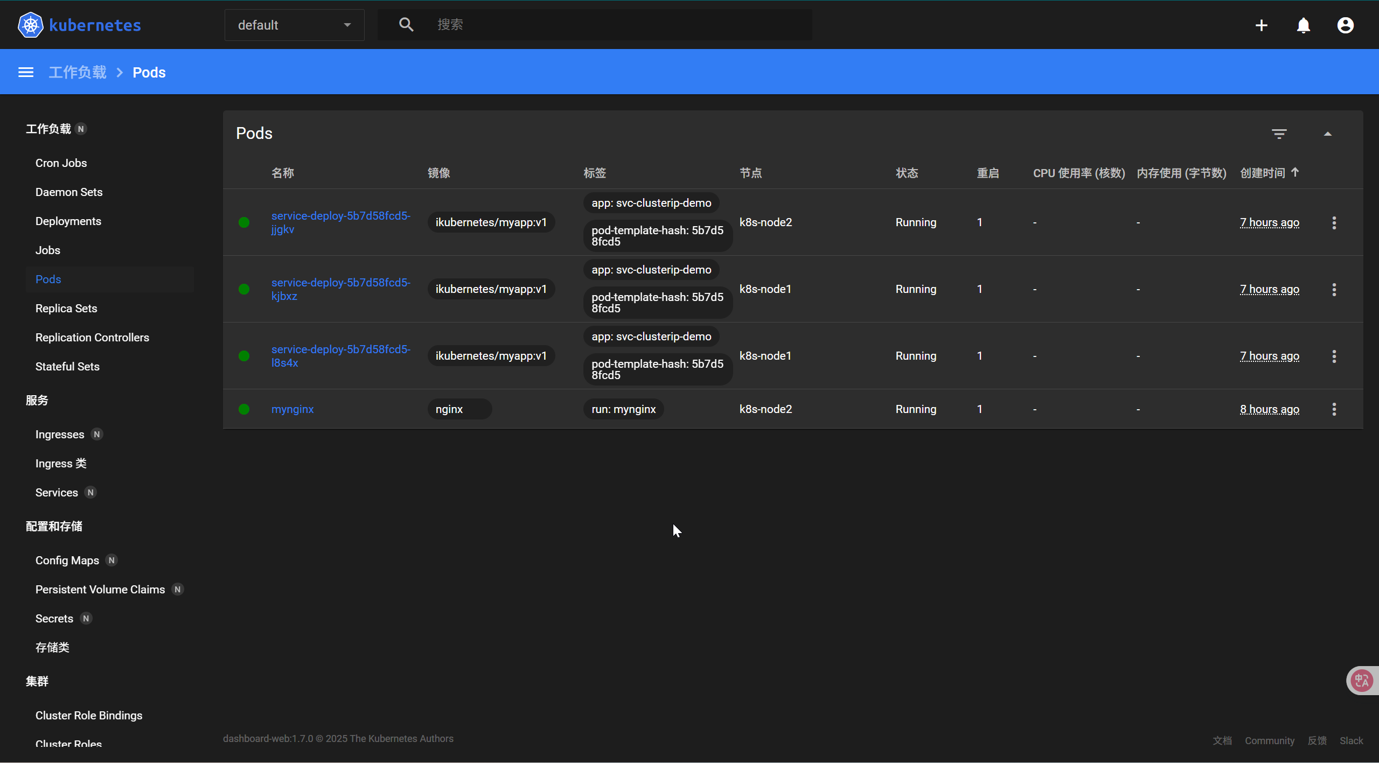Collapse the Pods card panel
The height and width of the screenshot is (763, 1379).
coord(1327,134)
